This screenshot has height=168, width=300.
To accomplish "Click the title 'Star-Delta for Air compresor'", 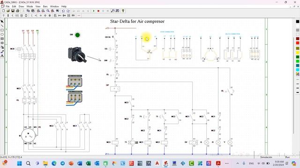I will coord(137,21).
